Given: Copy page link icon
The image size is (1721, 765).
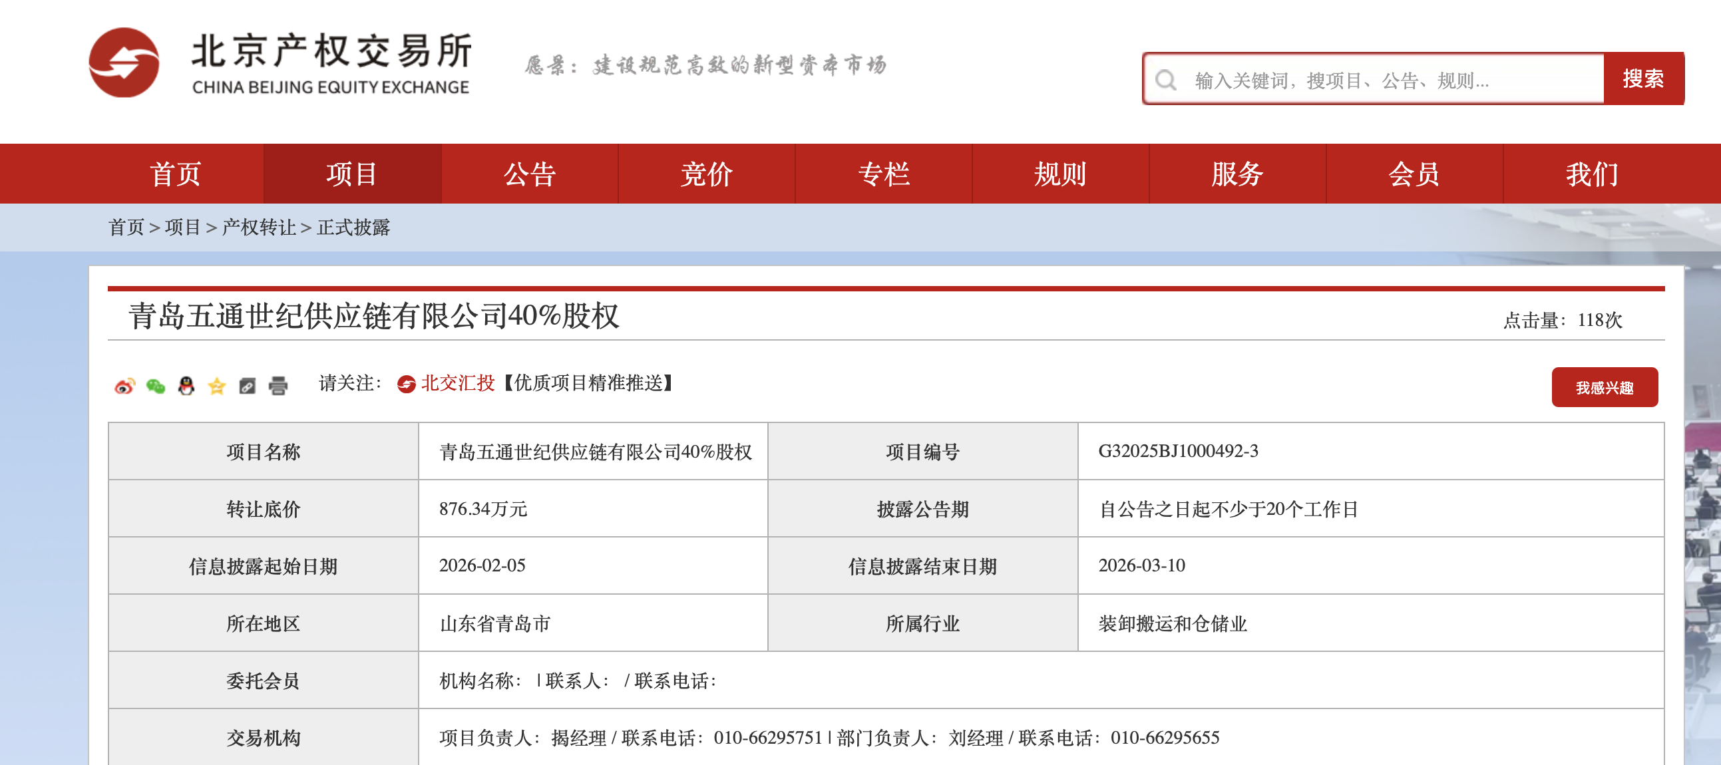Looking at the screenshot, I should click(x=247, y=386).
